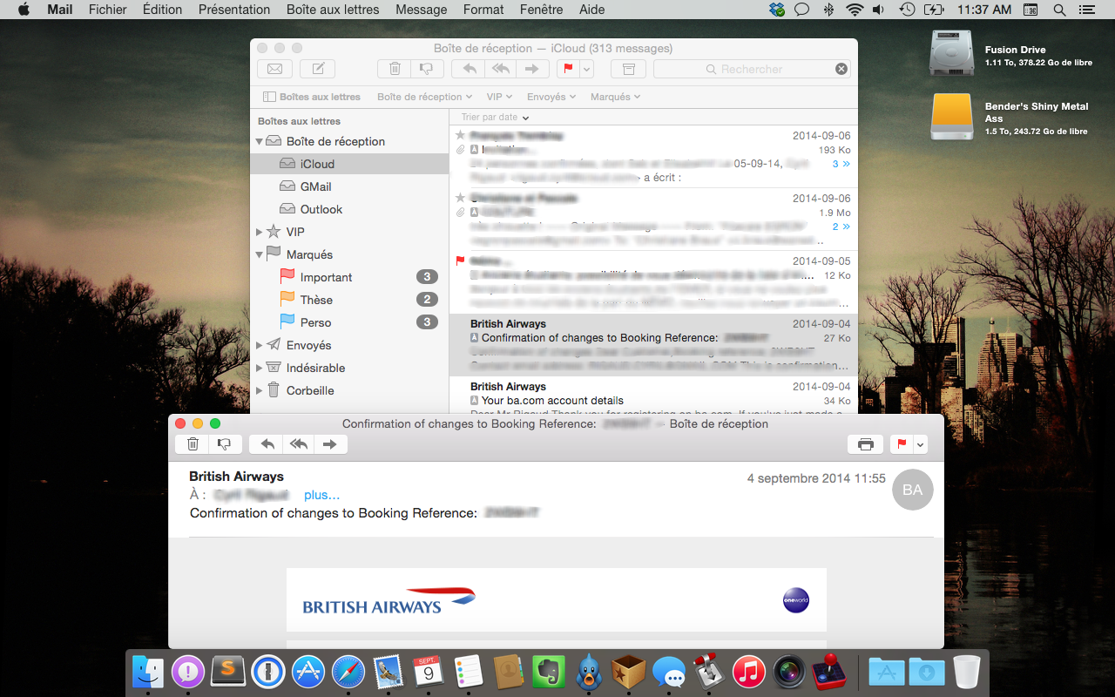Viewport: 1115px width, 697px height.
Task: Launch 1Password from the Dock
Action: pos(268,672)
